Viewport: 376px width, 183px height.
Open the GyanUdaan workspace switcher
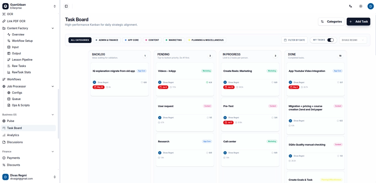[x=29, y=6]
